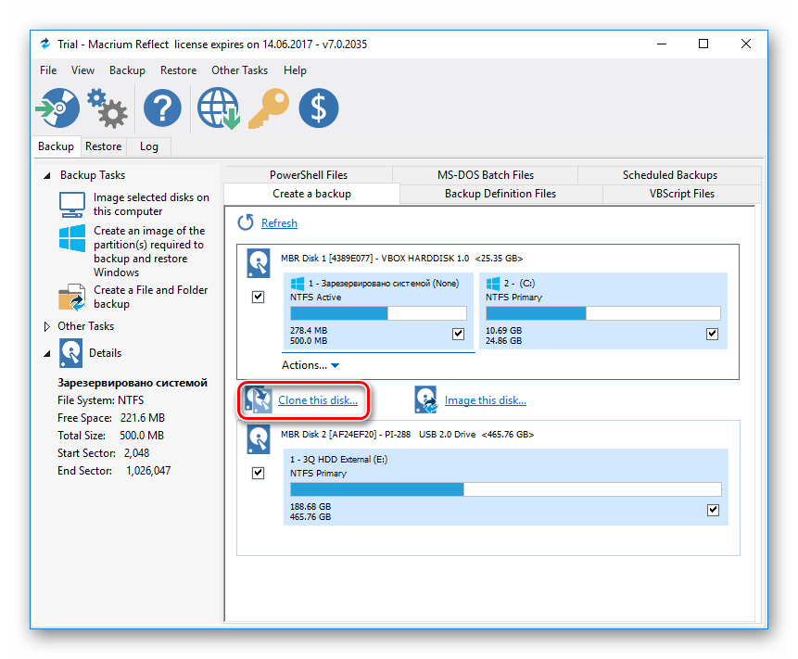Click the globe update download icon

219,108
